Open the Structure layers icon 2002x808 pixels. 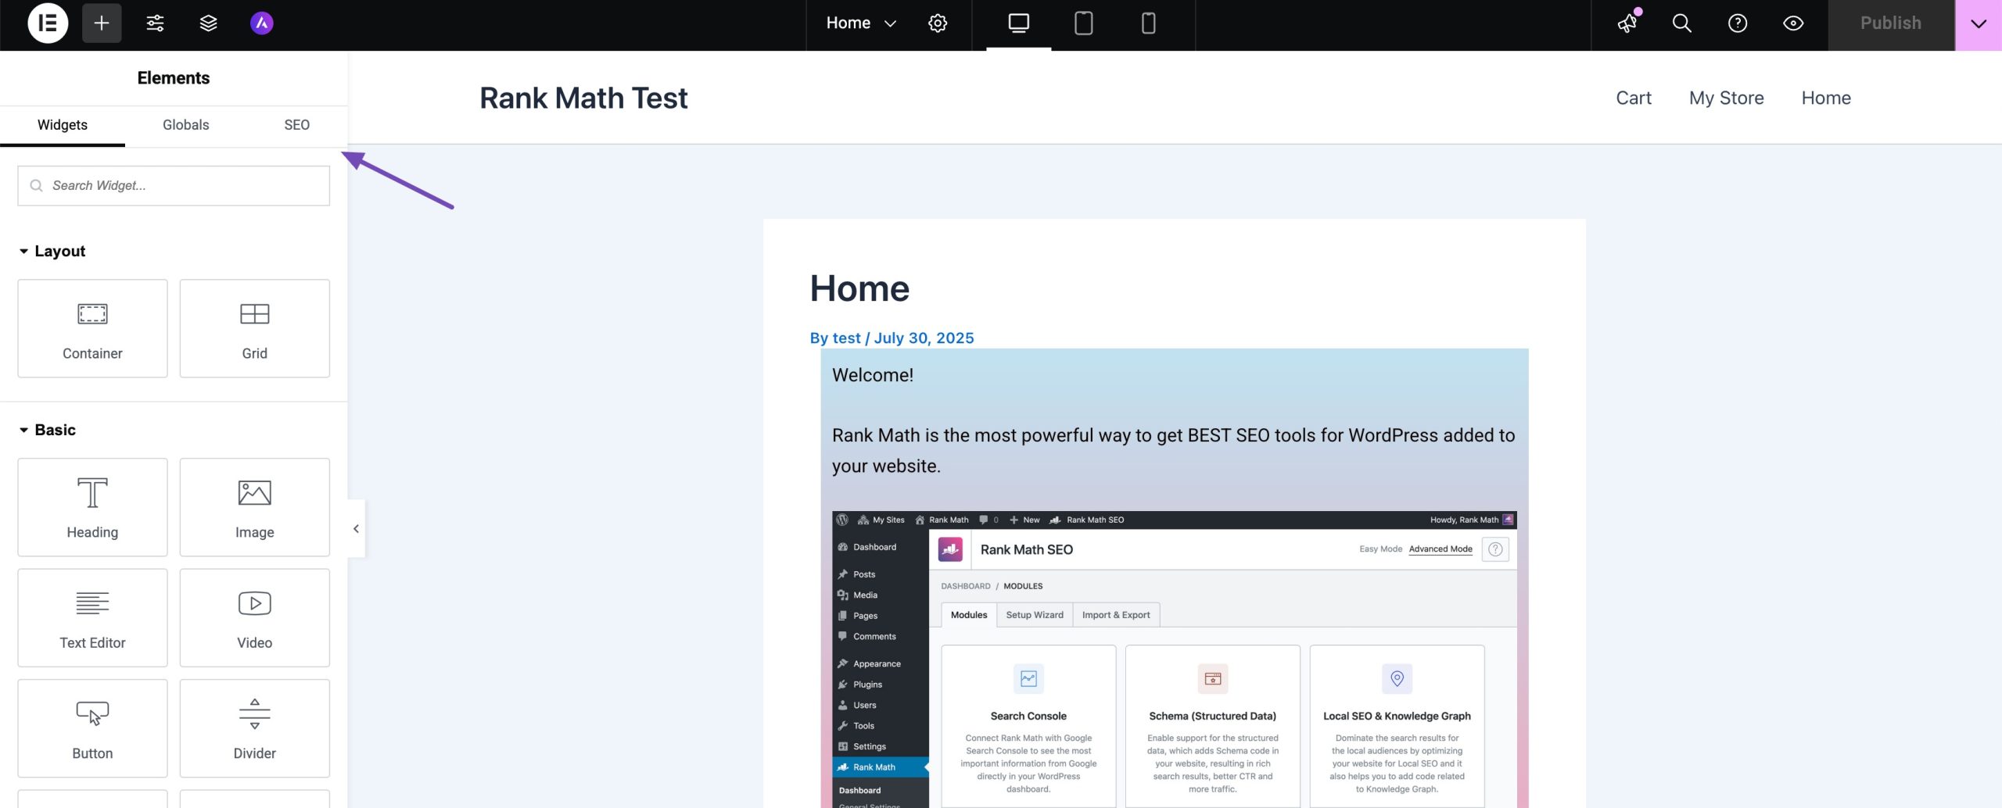(x=208, y=23)
